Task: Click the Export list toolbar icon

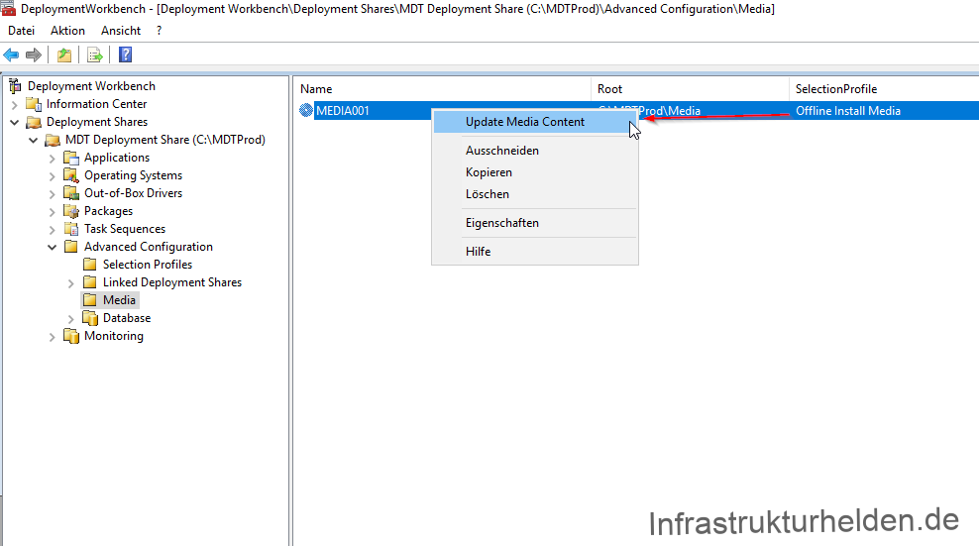Action: (95, 55)
